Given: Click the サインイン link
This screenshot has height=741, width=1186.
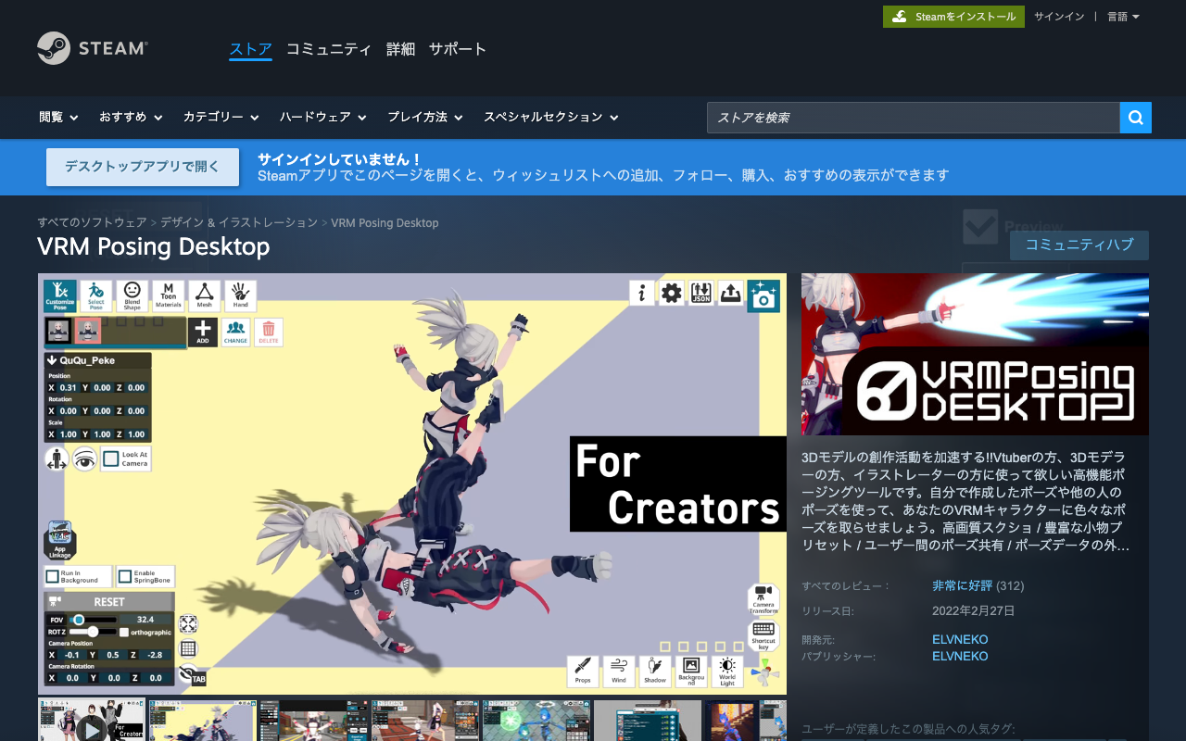Looking at the screenshot, I should click(x=1059, y=17).
